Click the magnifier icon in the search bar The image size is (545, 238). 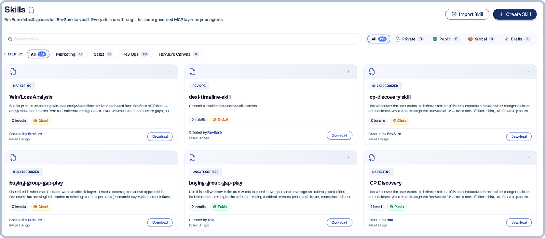(x=10, y=39)
